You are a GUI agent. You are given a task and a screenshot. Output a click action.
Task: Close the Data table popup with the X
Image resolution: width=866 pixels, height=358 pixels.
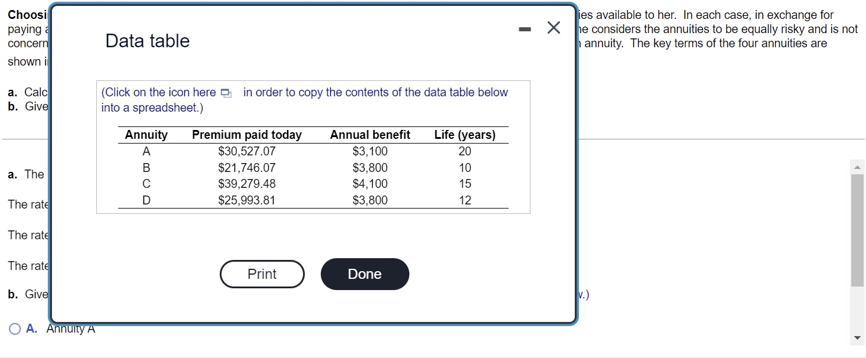point(553,27)
